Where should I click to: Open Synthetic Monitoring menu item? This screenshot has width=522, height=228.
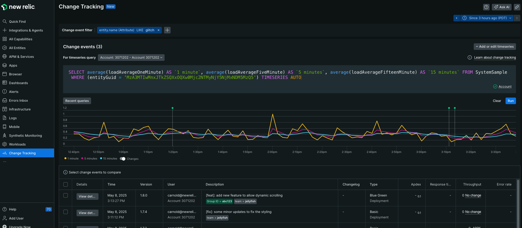(27, 135)
